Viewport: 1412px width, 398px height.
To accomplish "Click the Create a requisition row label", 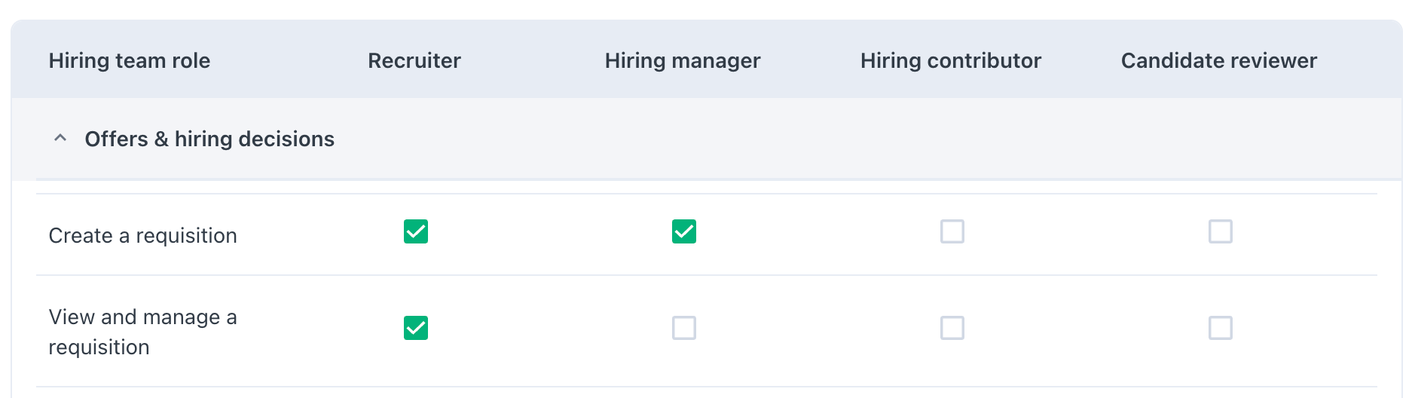I will pyautogui.click(x=143, y=236).
